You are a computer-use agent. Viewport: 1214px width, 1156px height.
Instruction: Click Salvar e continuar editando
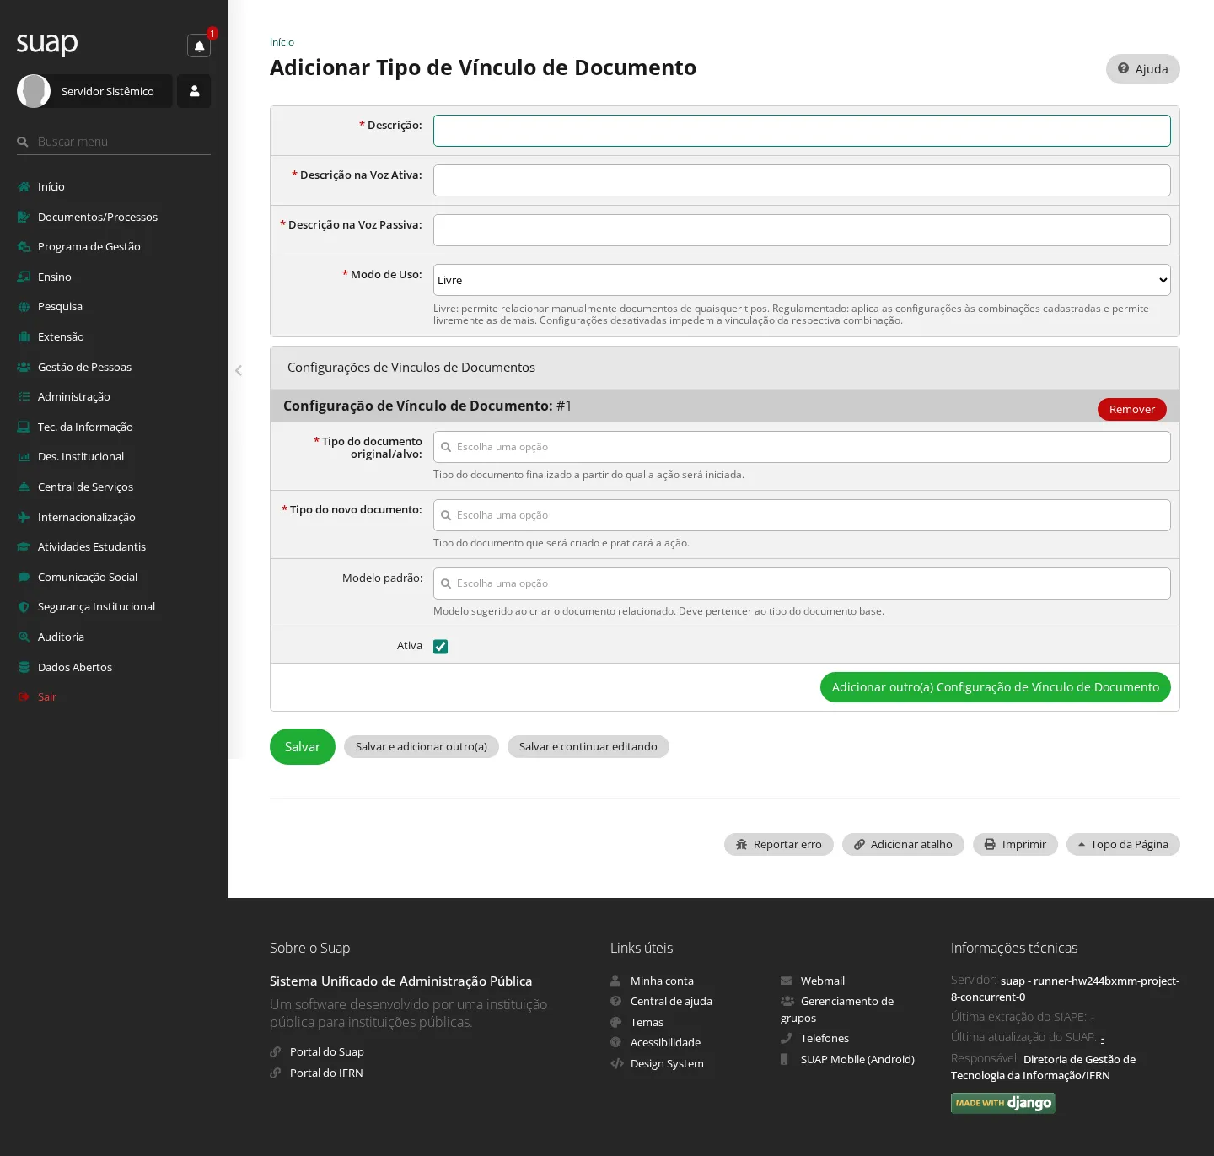click(x=588, y=747)
